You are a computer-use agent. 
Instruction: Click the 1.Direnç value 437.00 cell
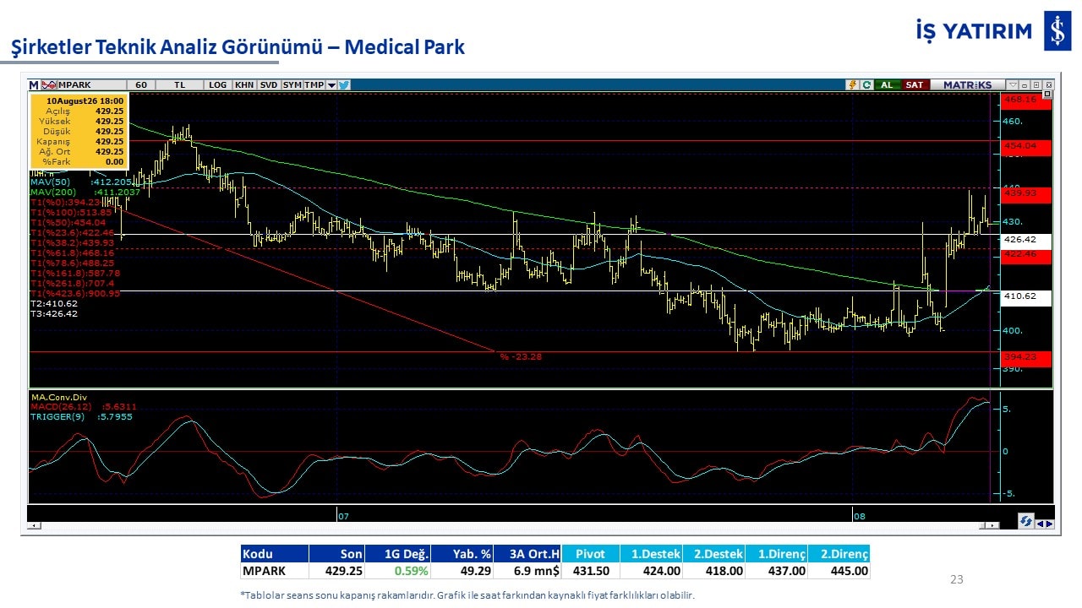tap(776, 571)
